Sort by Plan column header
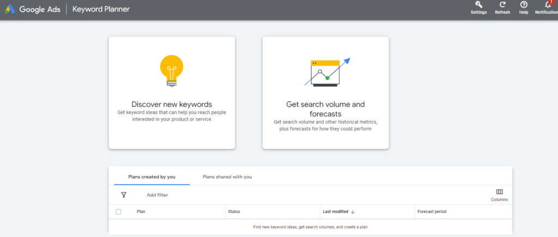This screenshot has height=237, width=558. pos(141,212)
